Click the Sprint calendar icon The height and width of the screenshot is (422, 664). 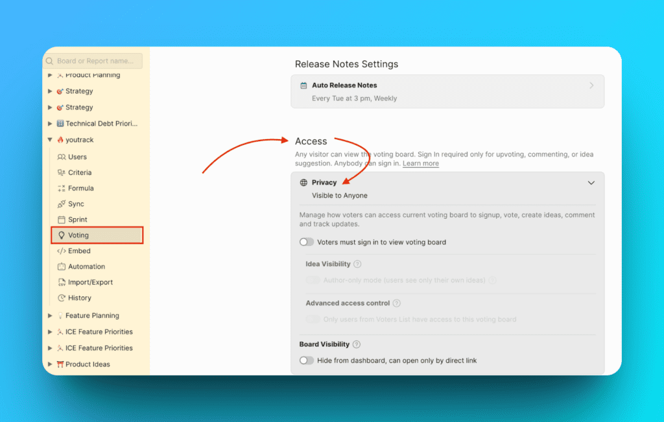click(x=62, y=220)
